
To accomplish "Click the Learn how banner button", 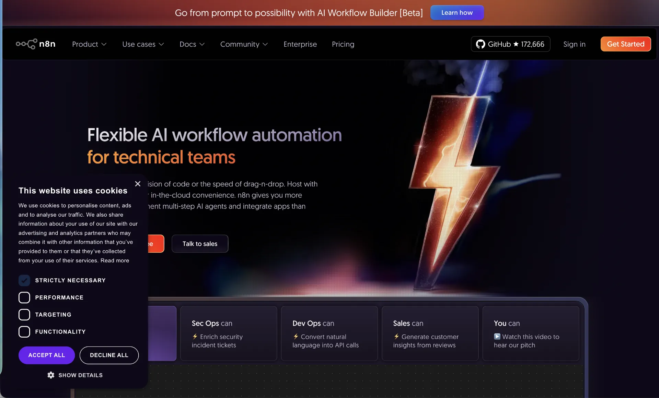I will (x=457, y=13).
